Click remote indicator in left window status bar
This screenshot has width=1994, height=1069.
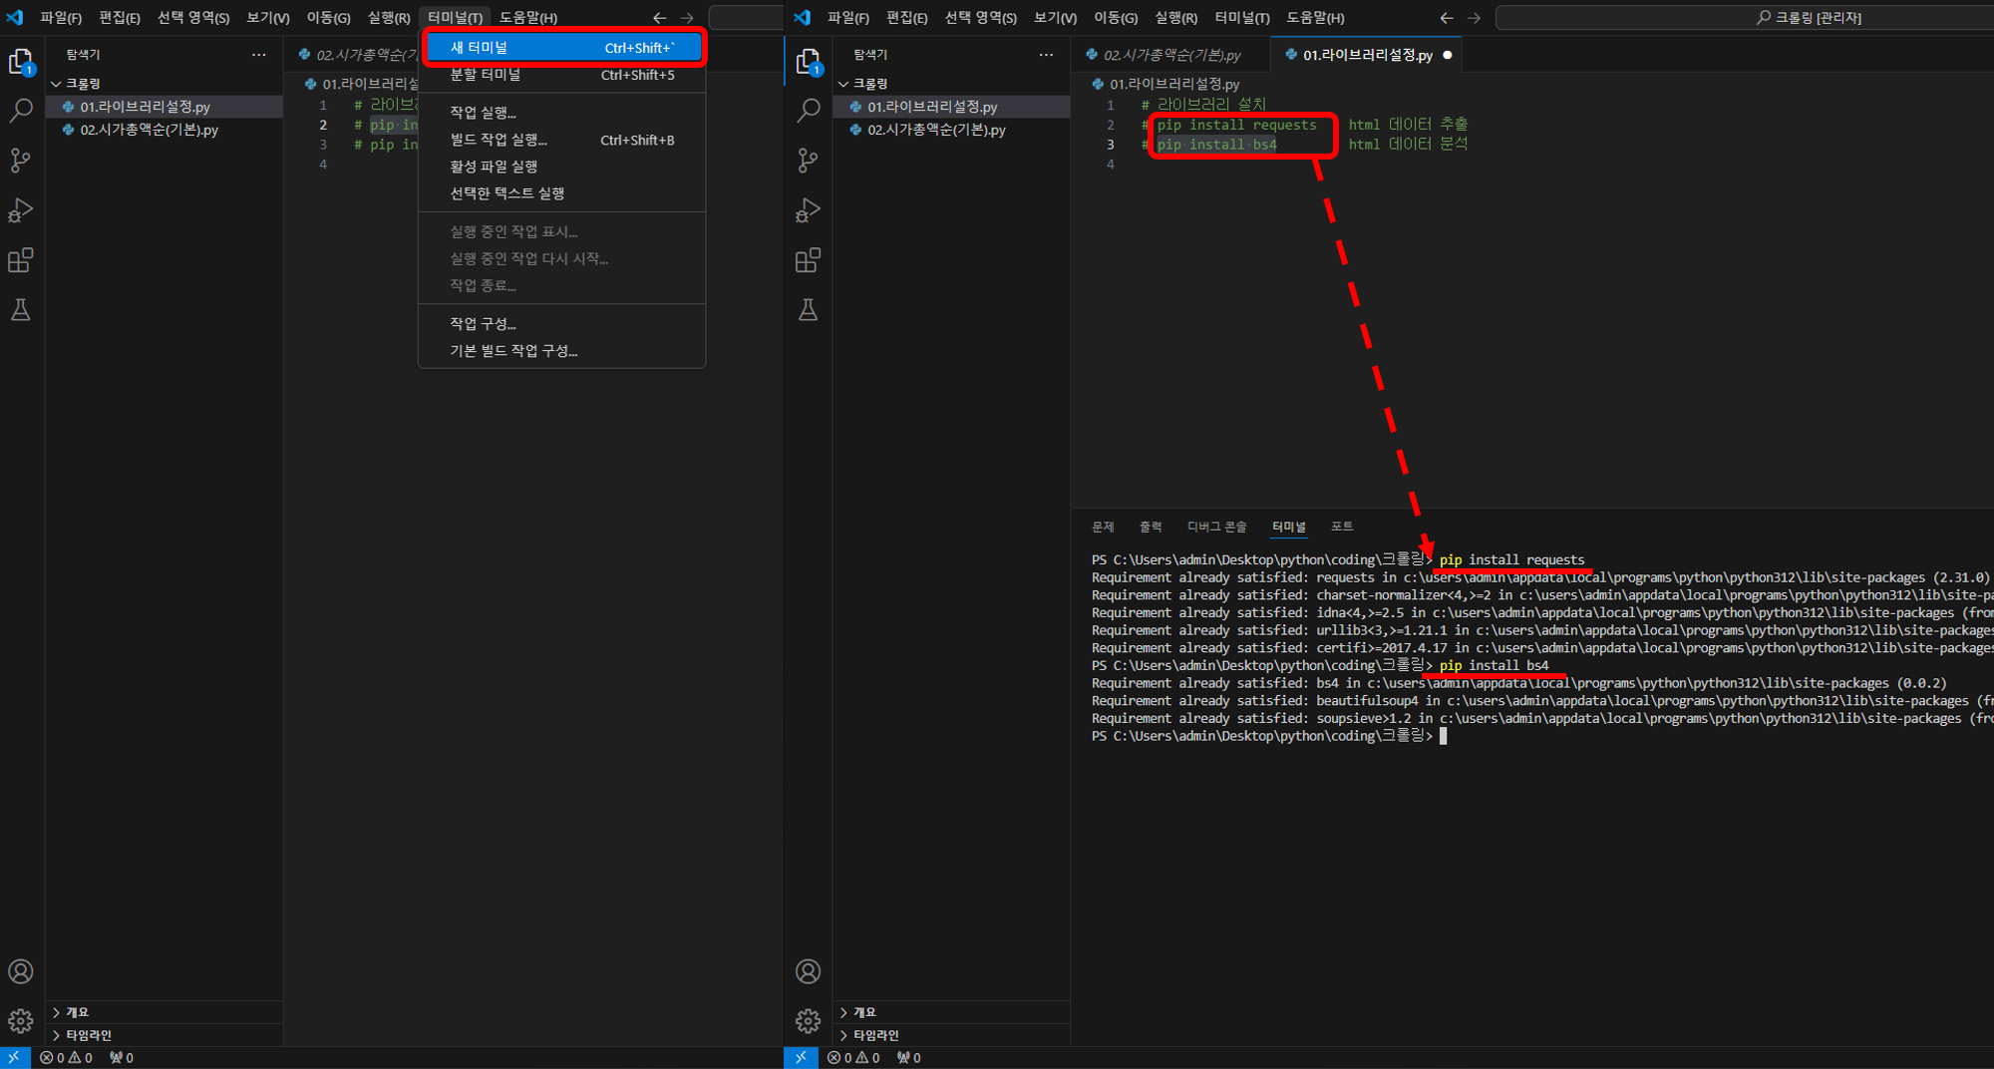14,1057
